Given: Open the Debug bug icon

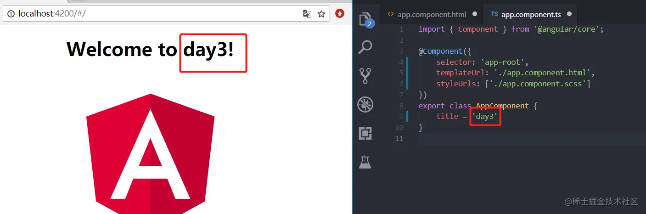Looking at the screenshot, I should click(365, 104).
